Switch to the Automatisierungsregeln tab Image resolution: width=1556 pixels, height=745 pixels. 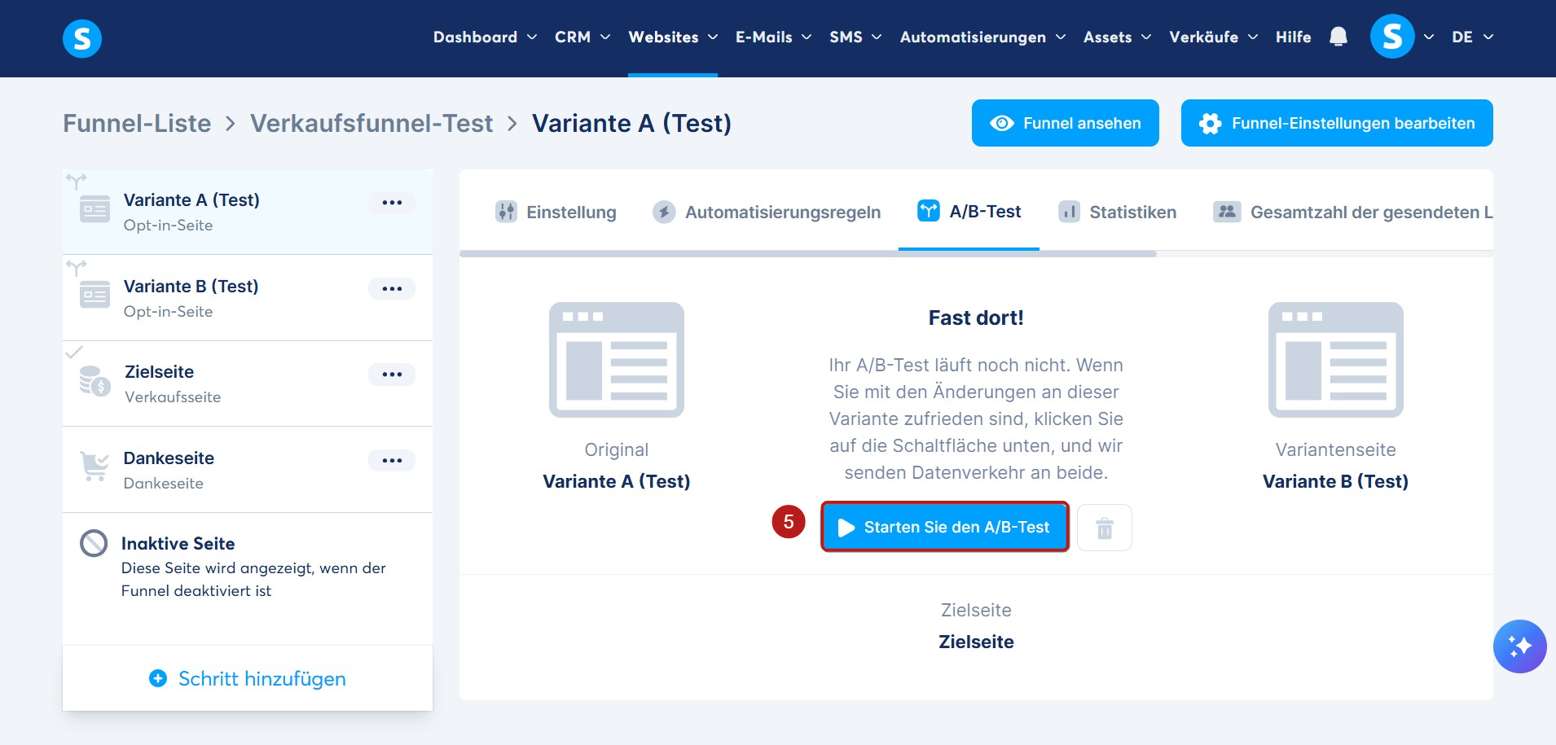(x=767, y=212)
